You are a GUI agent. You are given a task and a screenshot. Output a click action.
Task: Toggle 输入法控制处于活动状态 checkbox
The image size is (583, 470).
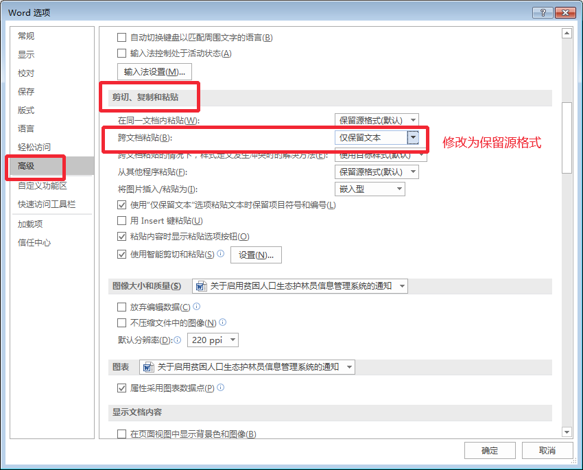(x=121, y=53)
